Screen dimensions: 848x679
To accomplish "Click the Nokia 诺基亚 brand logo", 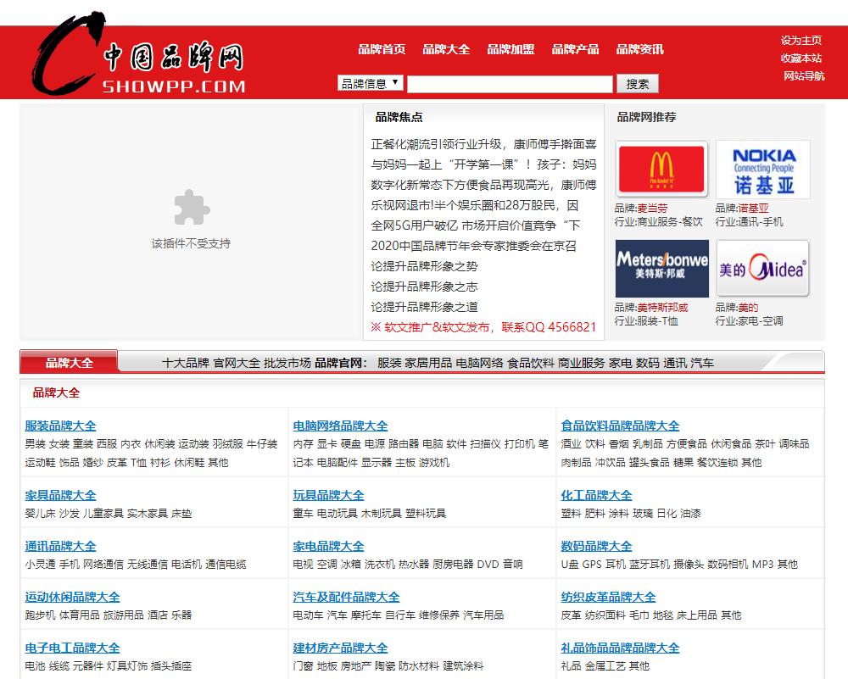I will [x=762, y=170].
